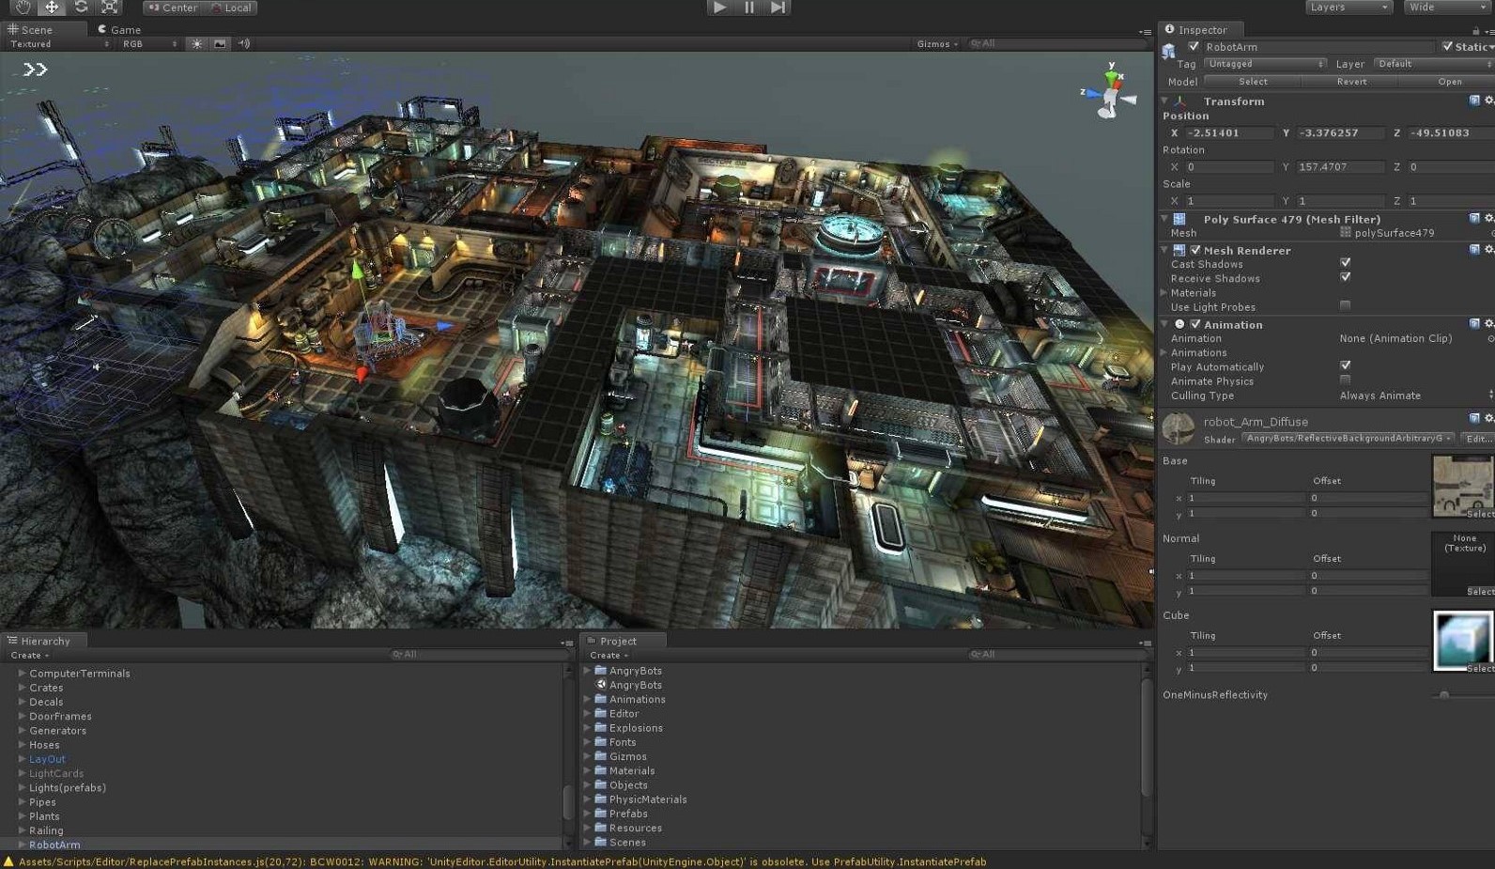The height and width of the screenshot is (869, 1495).
Task: Click the scene orientation axis gizmo
Action: click(x=1110, y=92)
